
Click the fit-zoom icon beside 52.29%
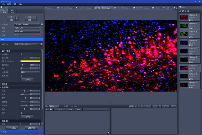58,106
